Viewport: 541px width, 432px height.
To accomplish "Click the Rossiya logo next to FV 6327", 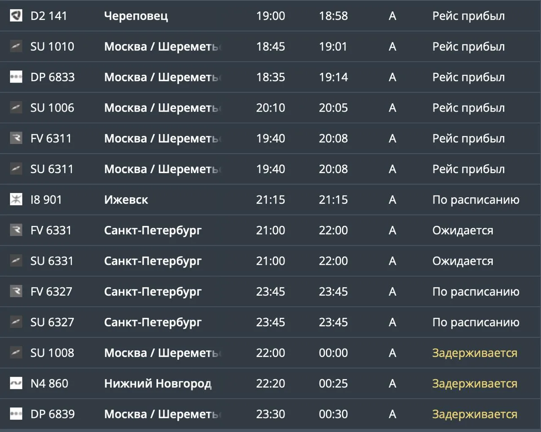I will click(x=16, y=292).
